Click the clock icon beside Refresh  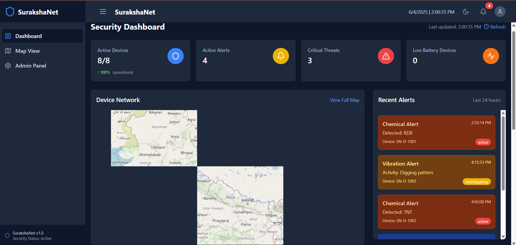coord(486,27)
